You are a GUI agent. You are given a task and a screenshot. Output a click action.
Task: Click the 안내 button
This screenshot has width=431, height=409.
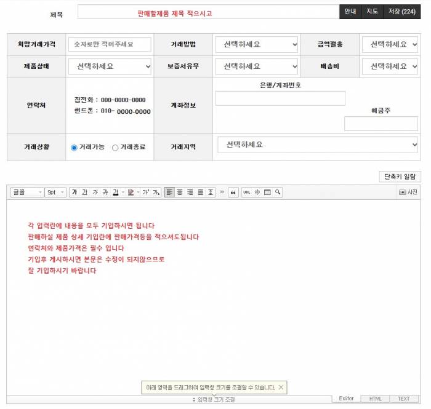pyautogui.click(x=350, y=12)
